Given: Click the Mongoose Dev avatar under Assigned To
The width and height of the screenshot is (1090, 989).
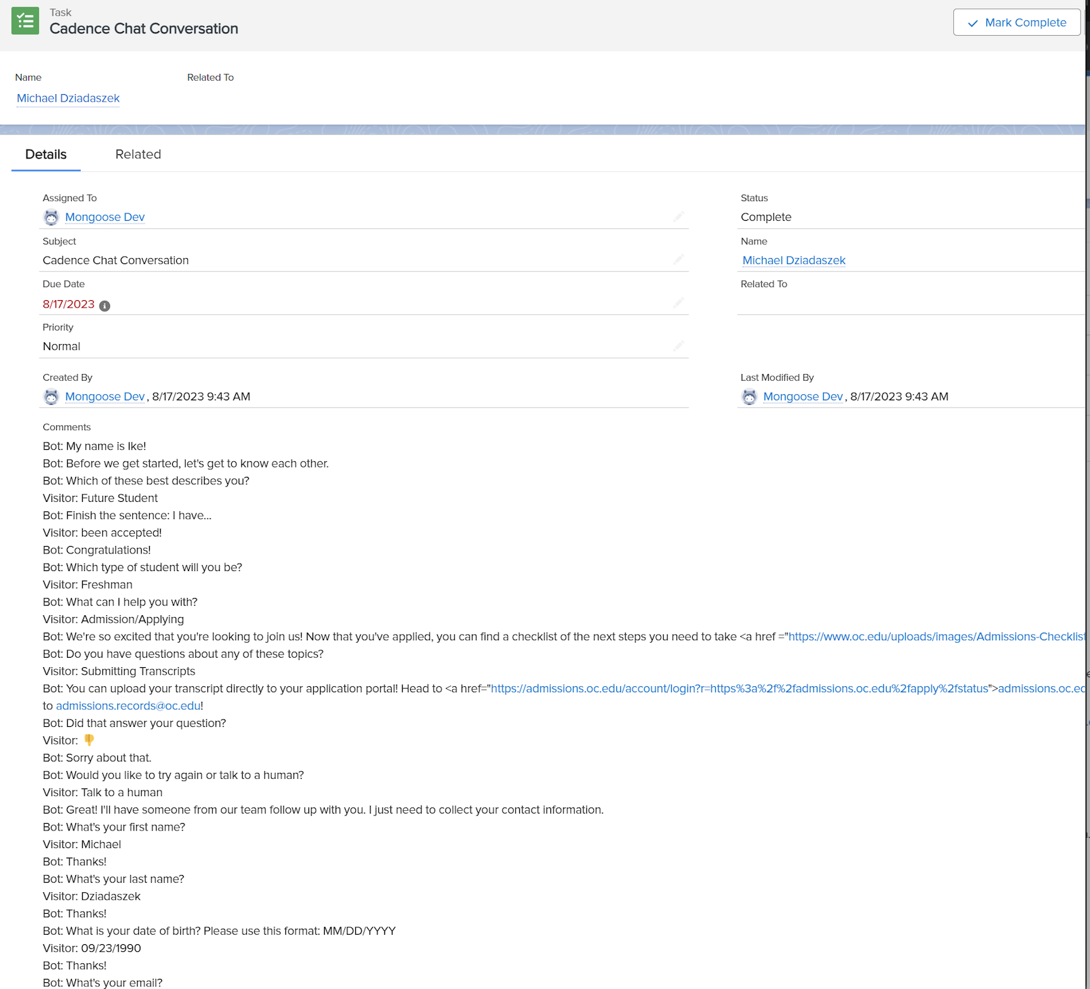Looking at the screenshot, I should pos(51,217).
